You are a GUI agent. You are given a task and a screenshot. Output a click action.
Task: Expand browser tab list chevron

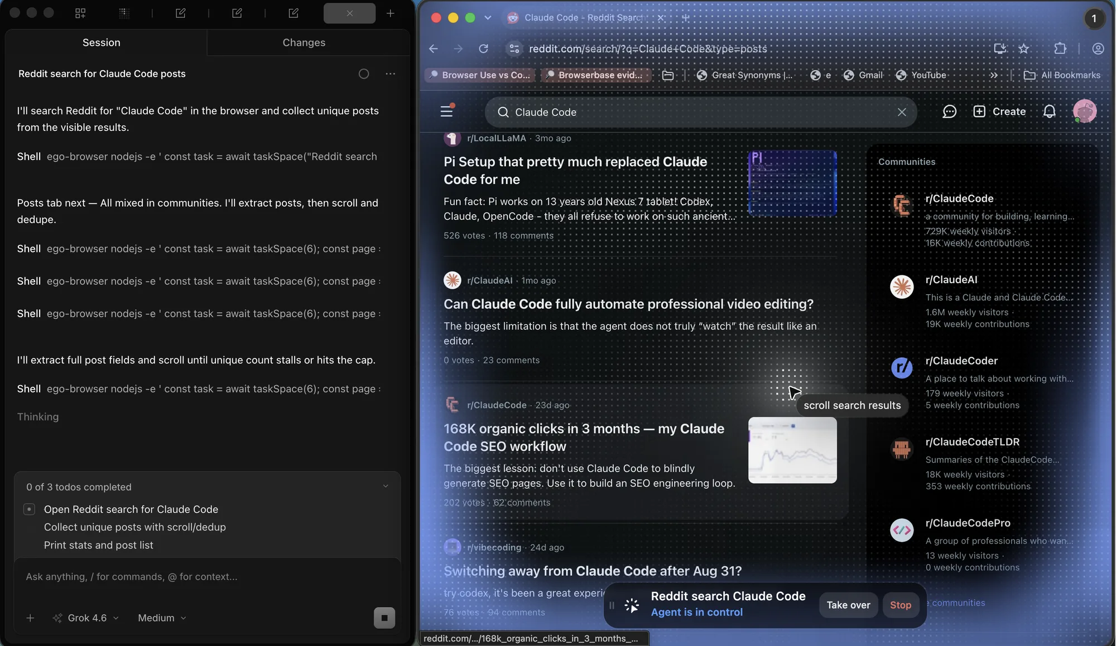488,18
